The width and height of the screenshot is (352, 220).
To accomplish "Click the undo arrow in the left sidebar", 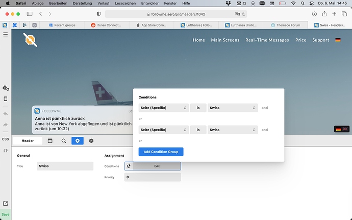I will click(x=6, y=114).
